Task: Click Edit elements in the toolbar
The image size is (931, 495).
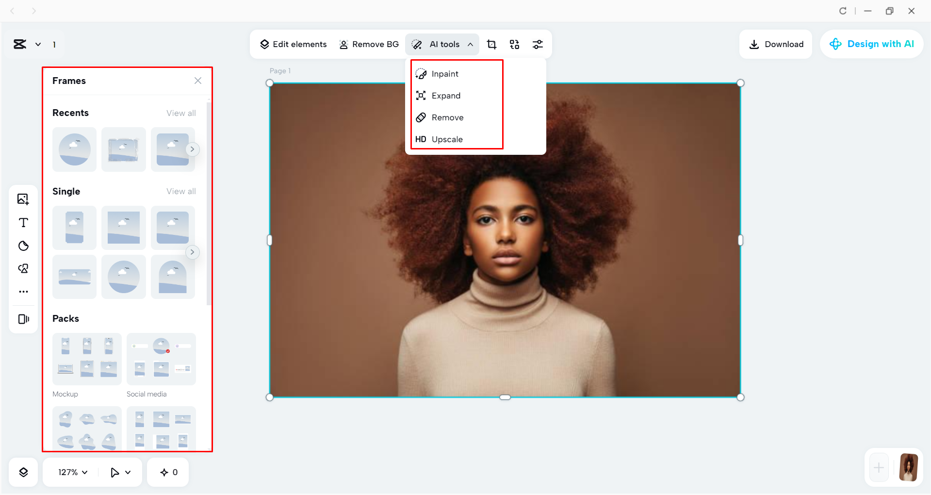Action: pos(293,44)
